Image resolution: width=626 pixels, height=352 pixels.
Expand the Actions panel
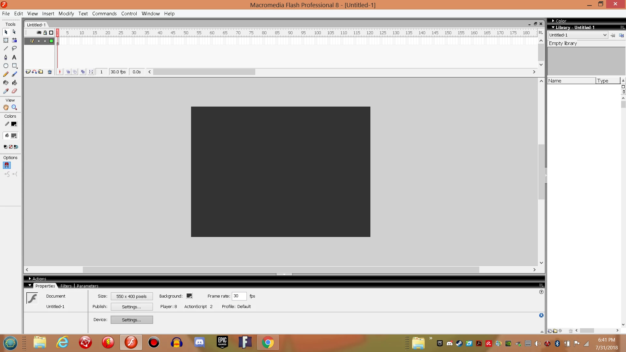pyautogui.click(x=30, y=279)
